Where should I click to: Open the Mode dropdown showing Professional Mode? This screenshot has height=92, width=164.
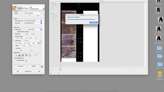tap(37, 9)
